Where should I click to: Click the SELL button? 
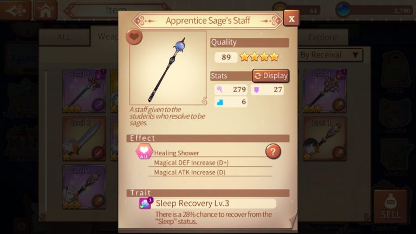390,206
